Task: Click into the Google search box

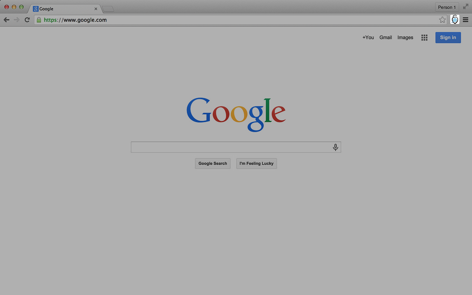Action: 236,147
